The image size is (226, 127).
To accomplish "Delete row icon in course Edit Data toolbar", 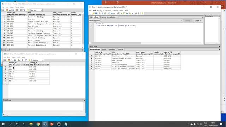I will 21,10.
